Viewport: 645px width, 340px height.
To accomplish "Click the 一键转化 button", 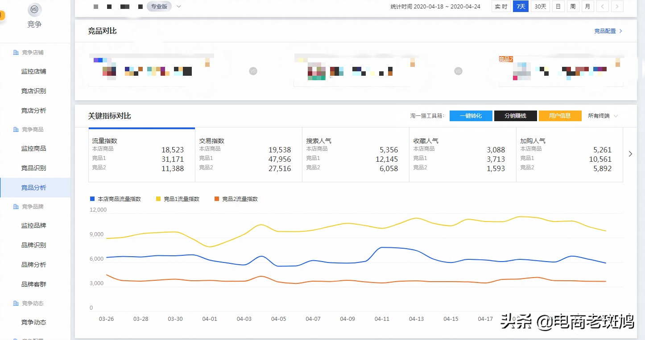I will point(471,116).
